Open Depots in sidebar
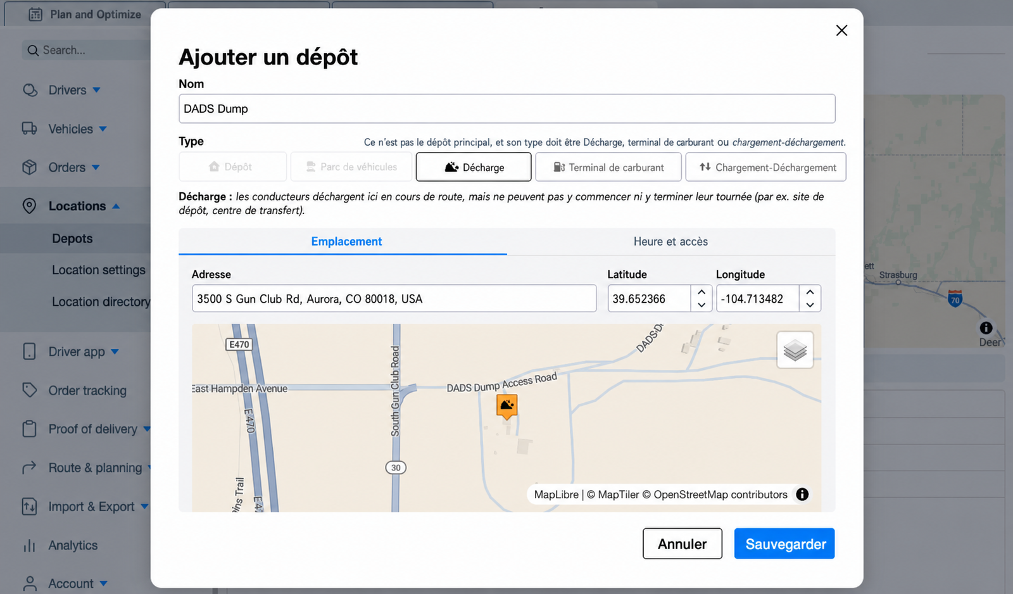1013x594 pixels. pyautogui.click(x=72, y=239)
